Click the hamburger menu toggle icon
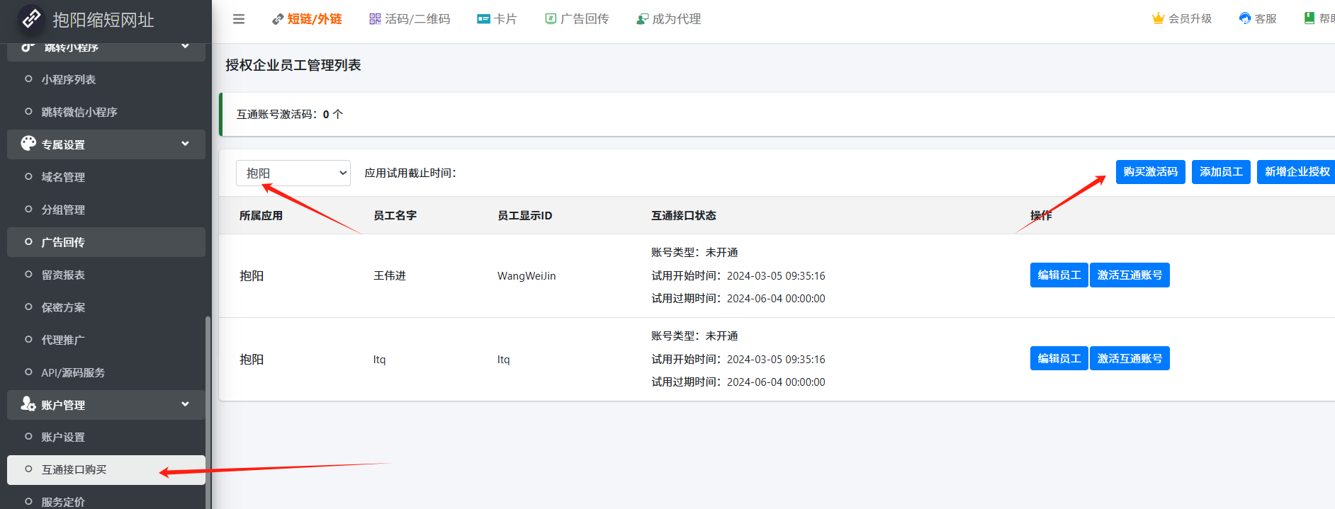Screen dimensions: 1335x509 pyautogui.click(x=239, y=19)
